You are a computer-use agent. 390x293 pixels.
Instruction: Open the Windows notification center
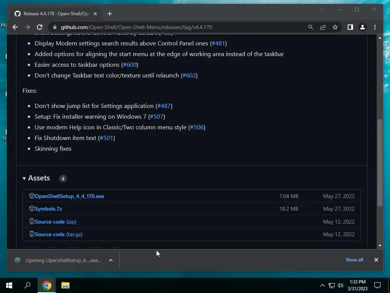click(377, 285)
